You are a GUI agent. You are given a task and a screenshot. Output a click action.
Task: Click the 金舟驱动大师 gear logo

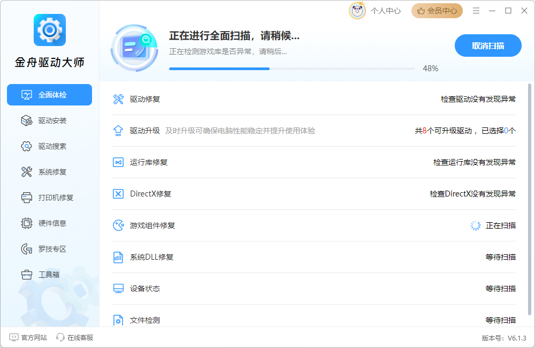[49, 30]
